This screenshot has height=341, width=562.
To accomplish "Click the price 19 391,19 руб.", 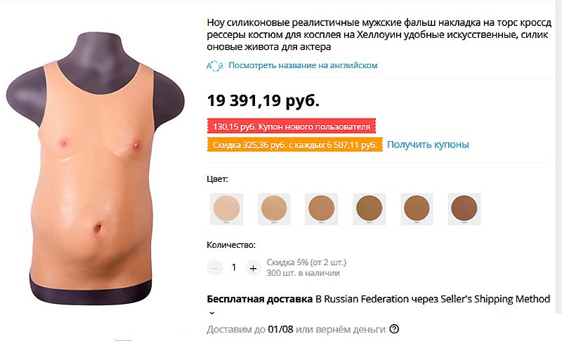I will coord(263,100).
